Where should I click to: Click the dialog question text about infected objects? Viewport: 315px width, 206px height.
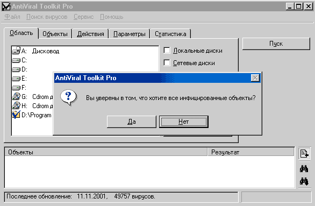click(x=171, y=98)
